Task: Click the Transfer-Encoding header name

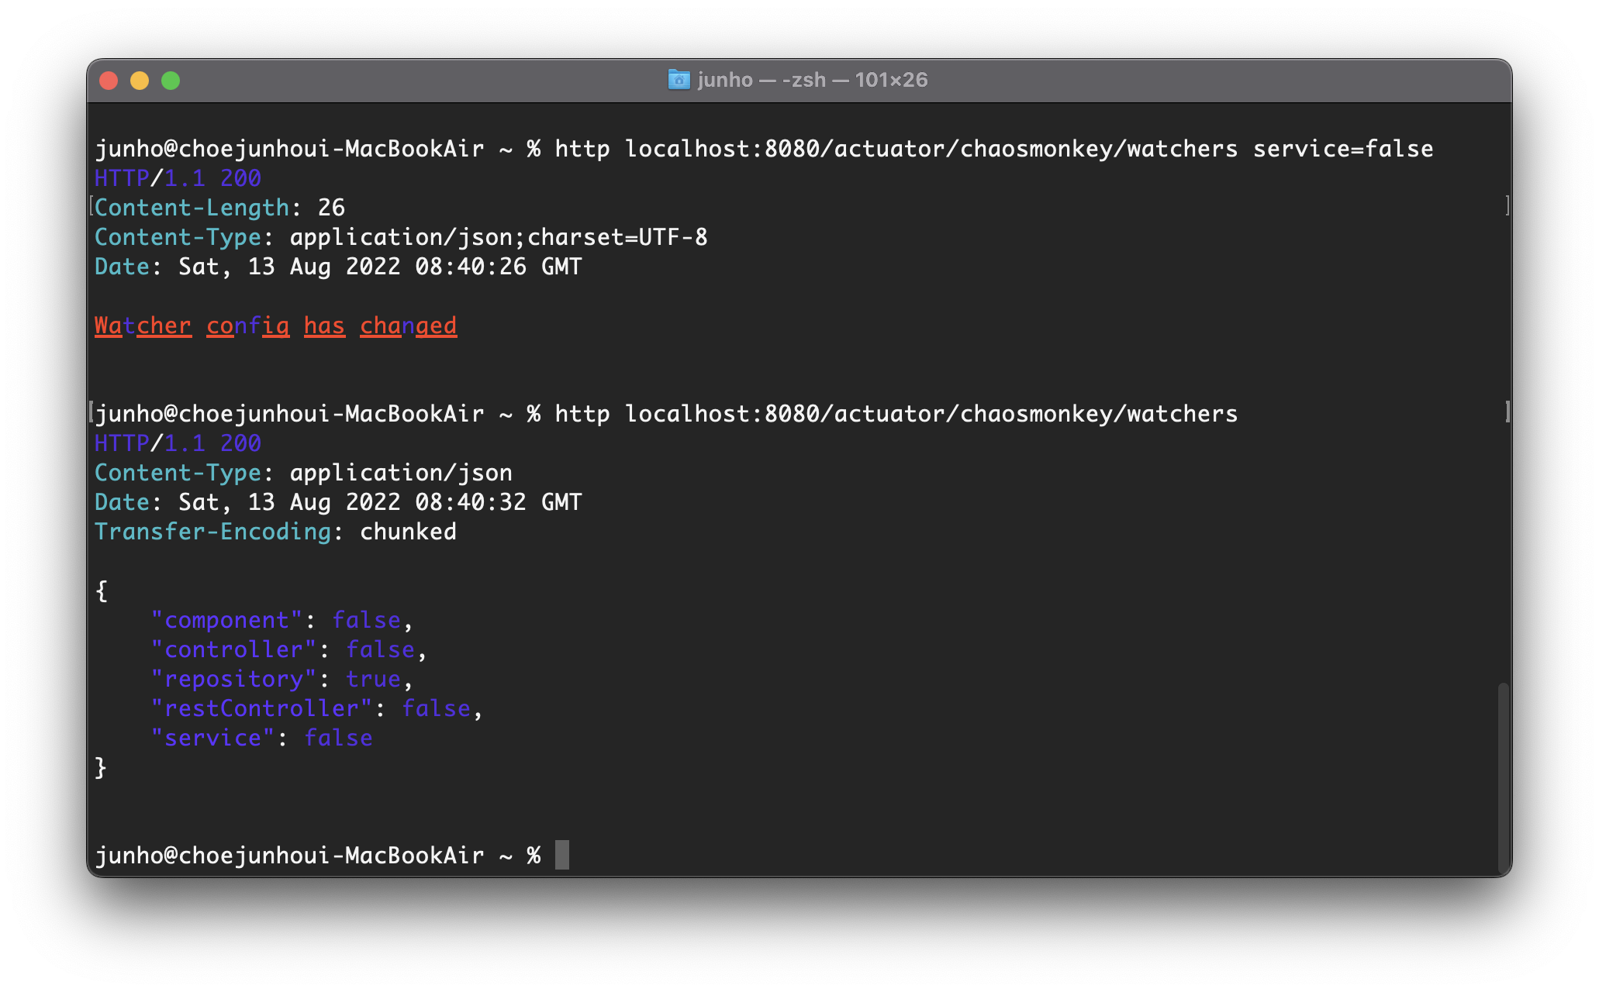Action: tap(212, 532)
